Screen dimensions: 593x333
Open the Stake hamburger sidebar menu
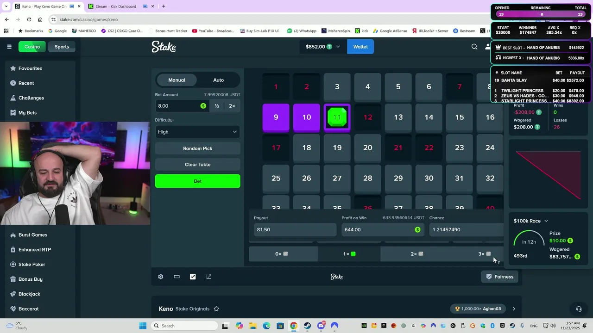coord(9,47)
